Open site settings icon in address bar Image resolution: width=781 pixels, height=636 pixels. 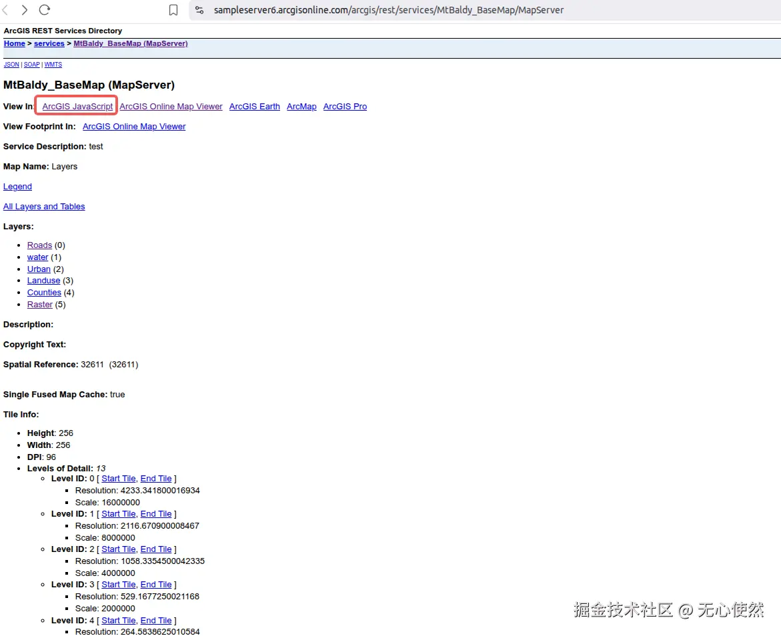[199, 10]
